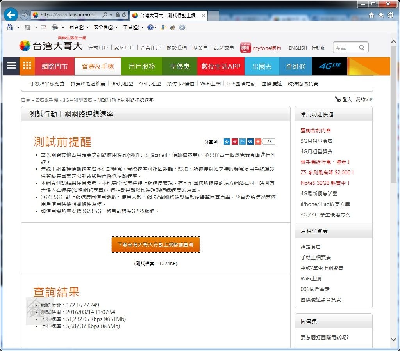The width and height of the screenshot is (400, 351).
Task: Click the home icon at top right
Action: 371,15
